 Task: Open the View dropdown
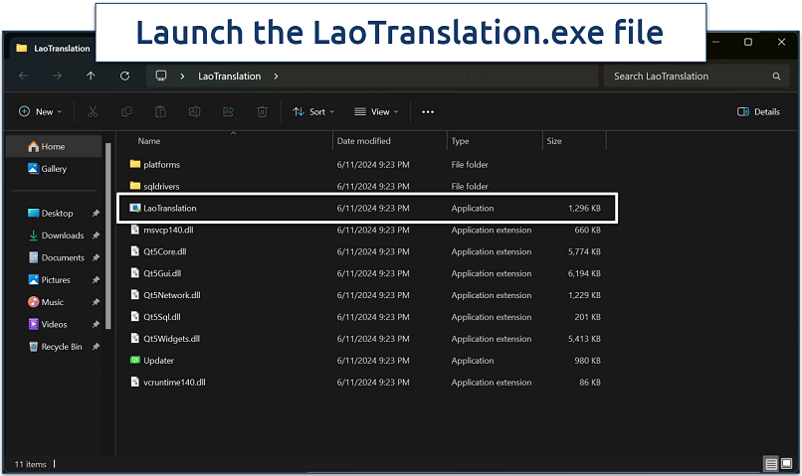tap(376, 112)
